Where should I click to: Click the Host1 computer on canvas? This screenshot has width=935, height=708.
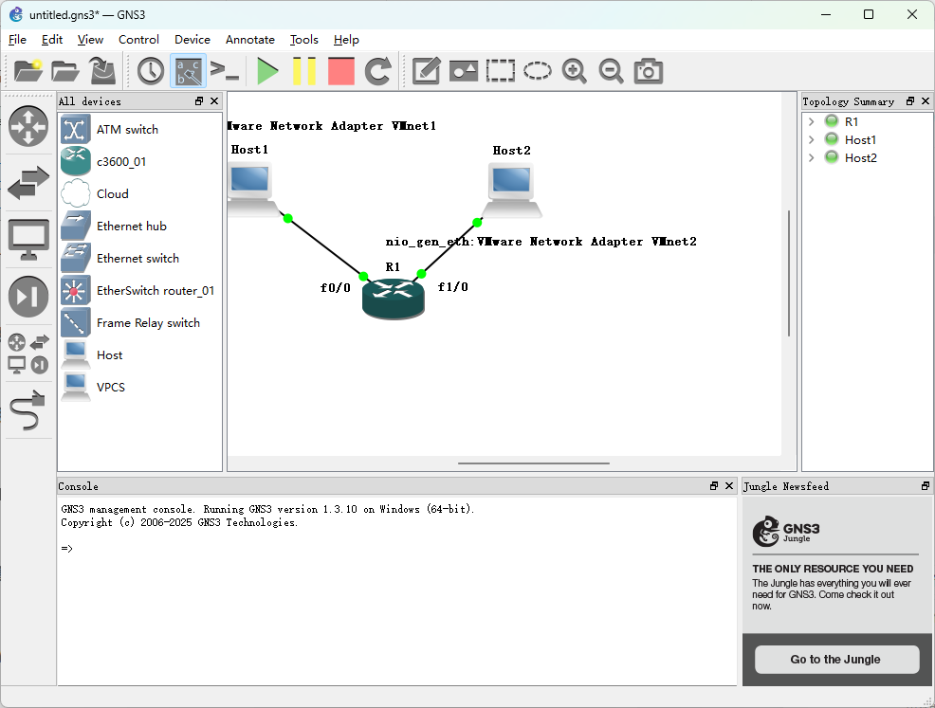click(x=252, y=189)
